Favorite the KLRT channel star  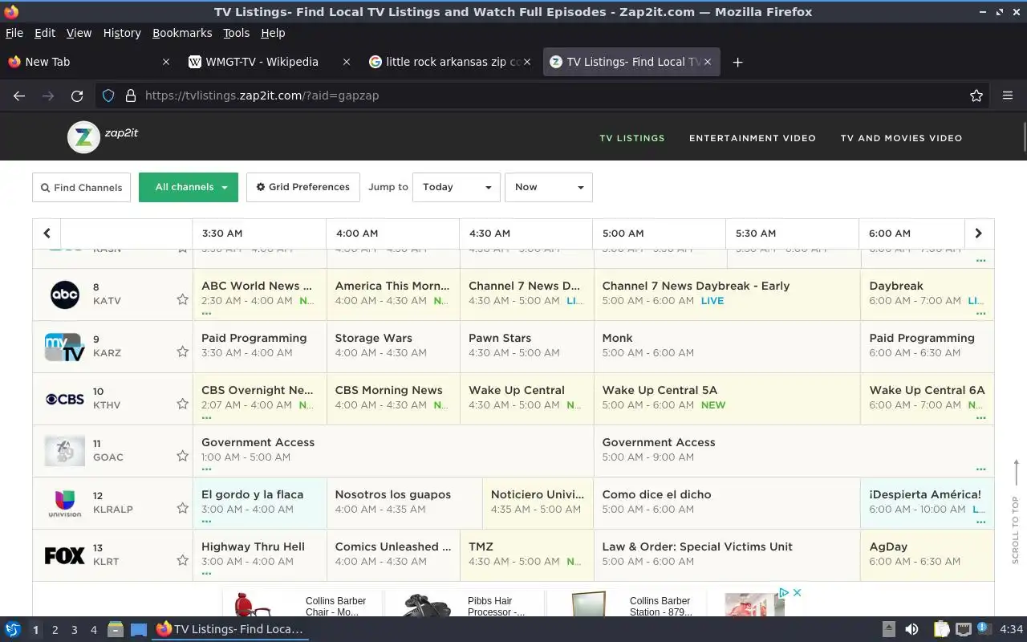pyautogui.click(x=182, y=560)
